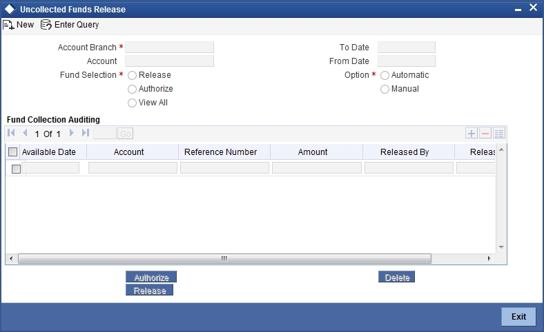Click the Amount cell in first row
Image resolution: width=544 pixels, height=332 pixels.
tap(317, 168)
